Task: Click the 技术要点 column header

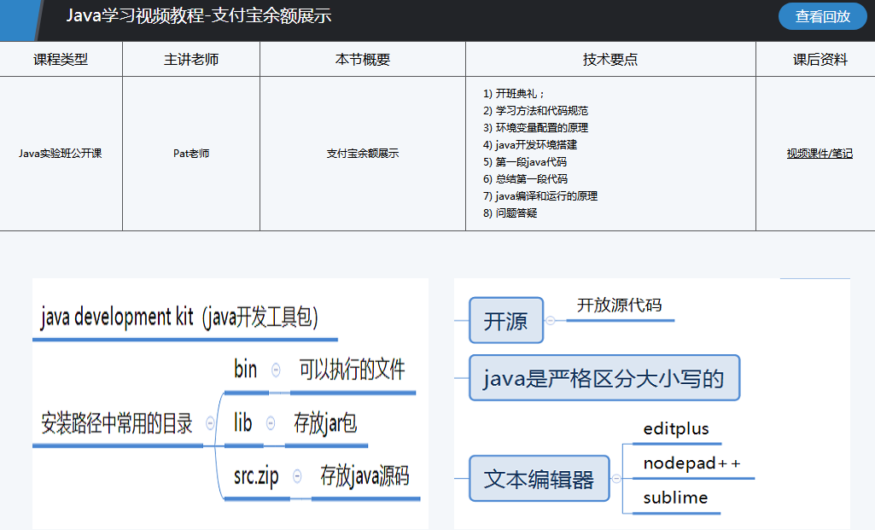Action: click(x=610, y=60)
